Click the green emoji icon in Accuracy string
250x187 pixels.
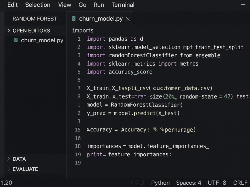(155, 129)
